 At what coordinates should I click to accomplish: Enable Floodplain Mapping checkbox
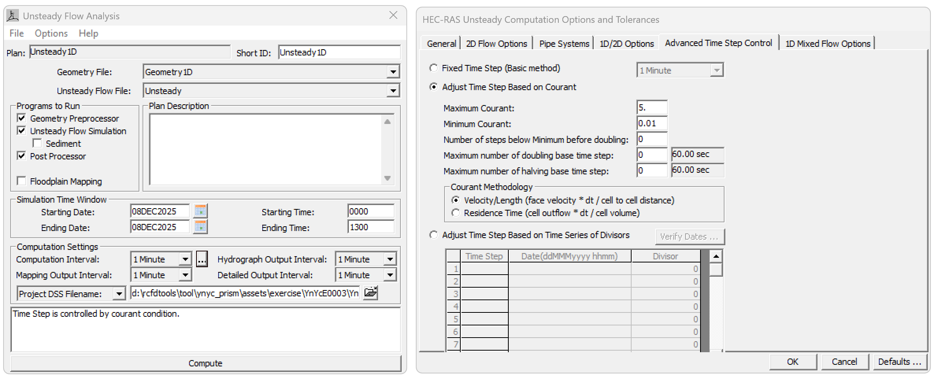point(22,181)
